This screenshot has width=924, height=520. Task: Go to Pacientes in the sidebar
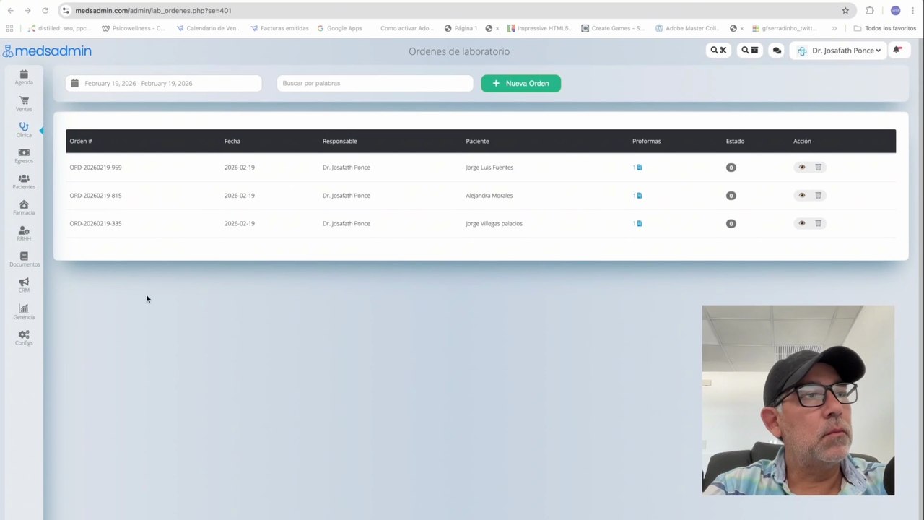point(24,182)
